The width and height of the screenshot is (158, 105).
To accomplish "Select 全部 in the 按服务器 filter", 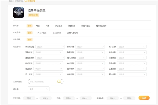I will [x=29, y=40].
